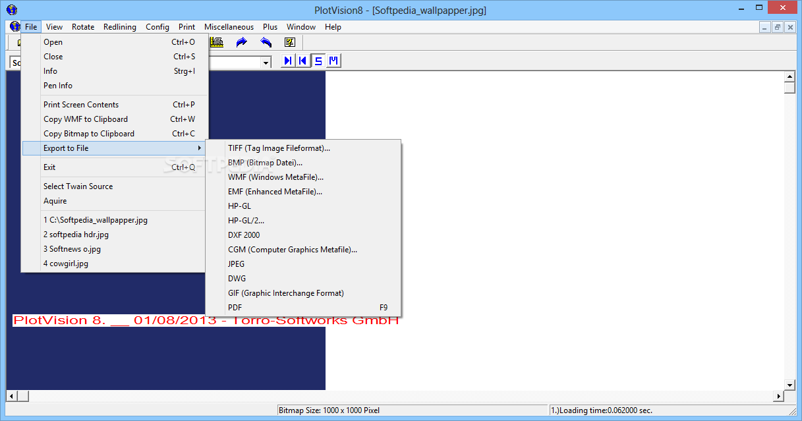Export as DXF 2000

(303, 235)
